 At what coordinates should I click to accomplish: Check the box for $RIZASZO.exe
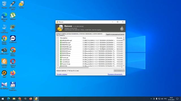coord(58,51)
